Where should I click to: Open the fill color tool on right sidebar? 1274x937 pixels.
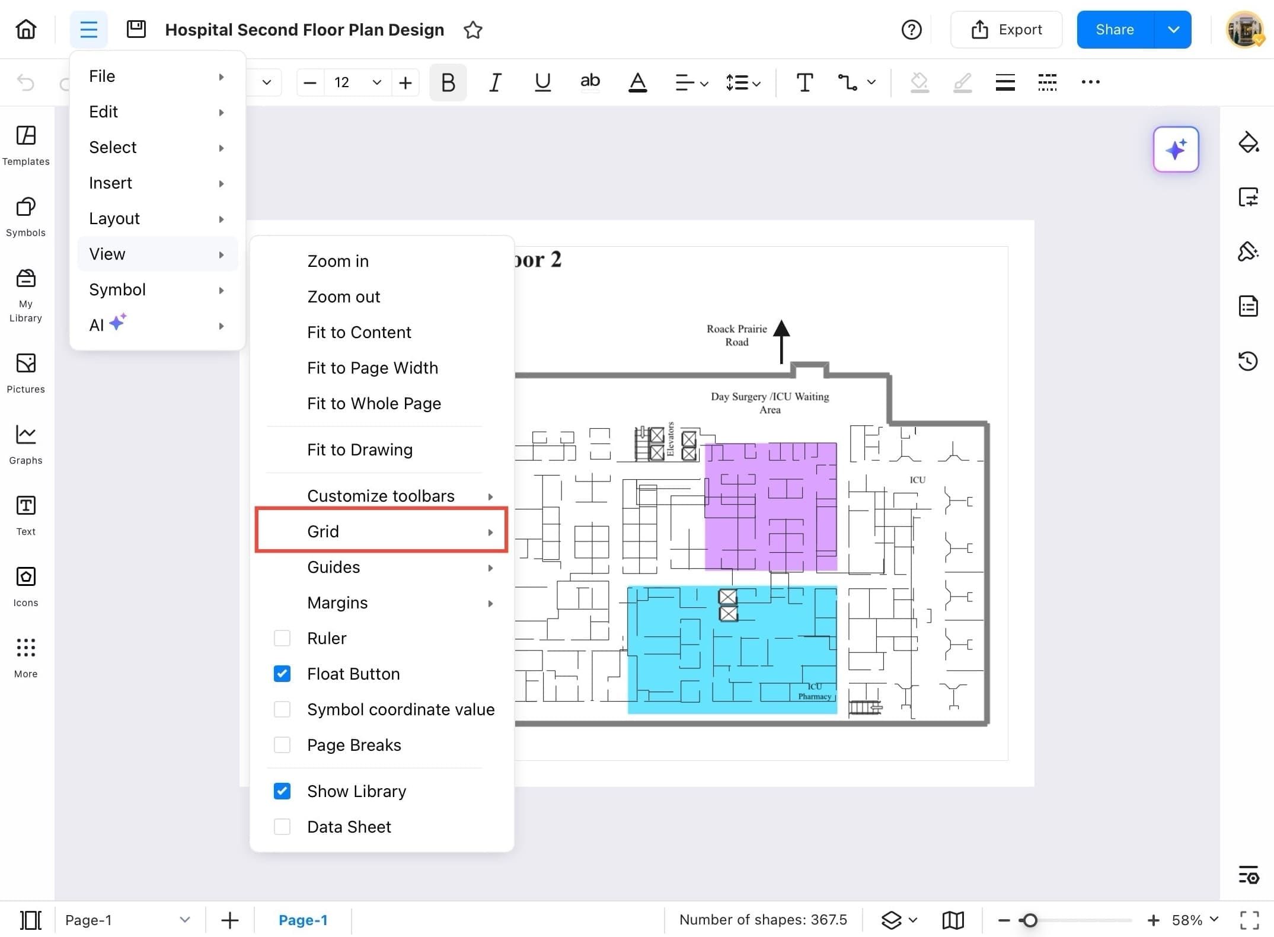pyautogui.click(x=1249, y=142)
